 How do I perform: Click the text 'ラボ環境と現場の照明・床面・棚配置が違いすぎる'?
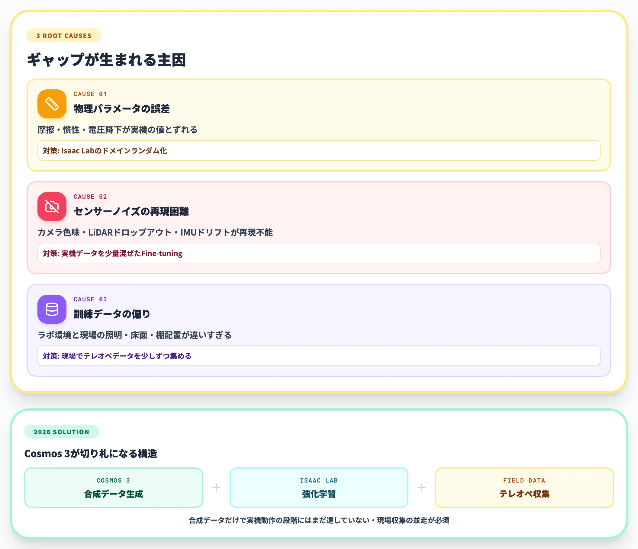pos(134,335)
